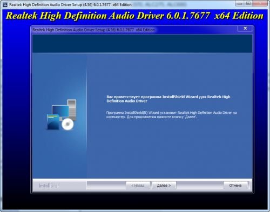
Task: Click the InstallShield logo text
Action: (x=49, y=186)
